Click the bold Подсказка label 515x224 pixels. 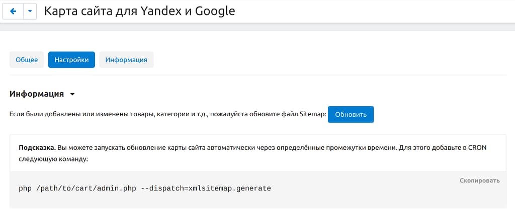(37, 148)
